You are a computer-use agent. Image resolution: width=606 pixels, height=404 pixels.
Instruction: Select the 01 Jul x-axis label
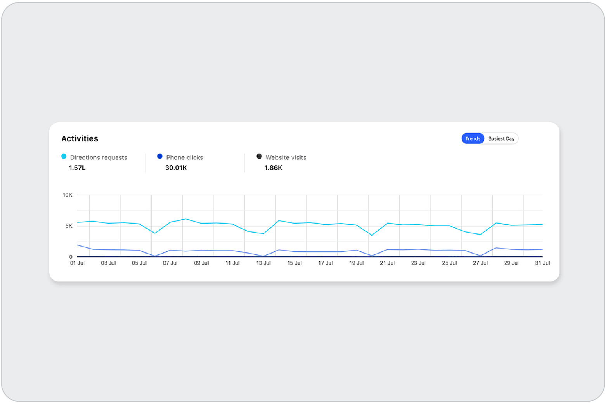[77, 263]
